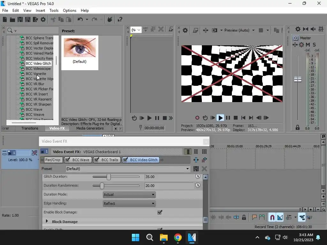Screen dimensions: 327x245
Task: Expand the Block Damage section
Action: [47, 221]
